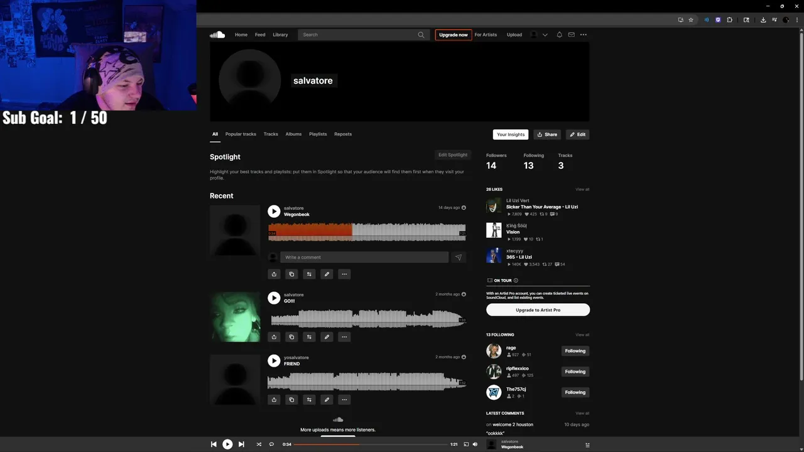This screenshot has height=452, width=804.
Task: Mute the player volume
Action: (475, 444)
